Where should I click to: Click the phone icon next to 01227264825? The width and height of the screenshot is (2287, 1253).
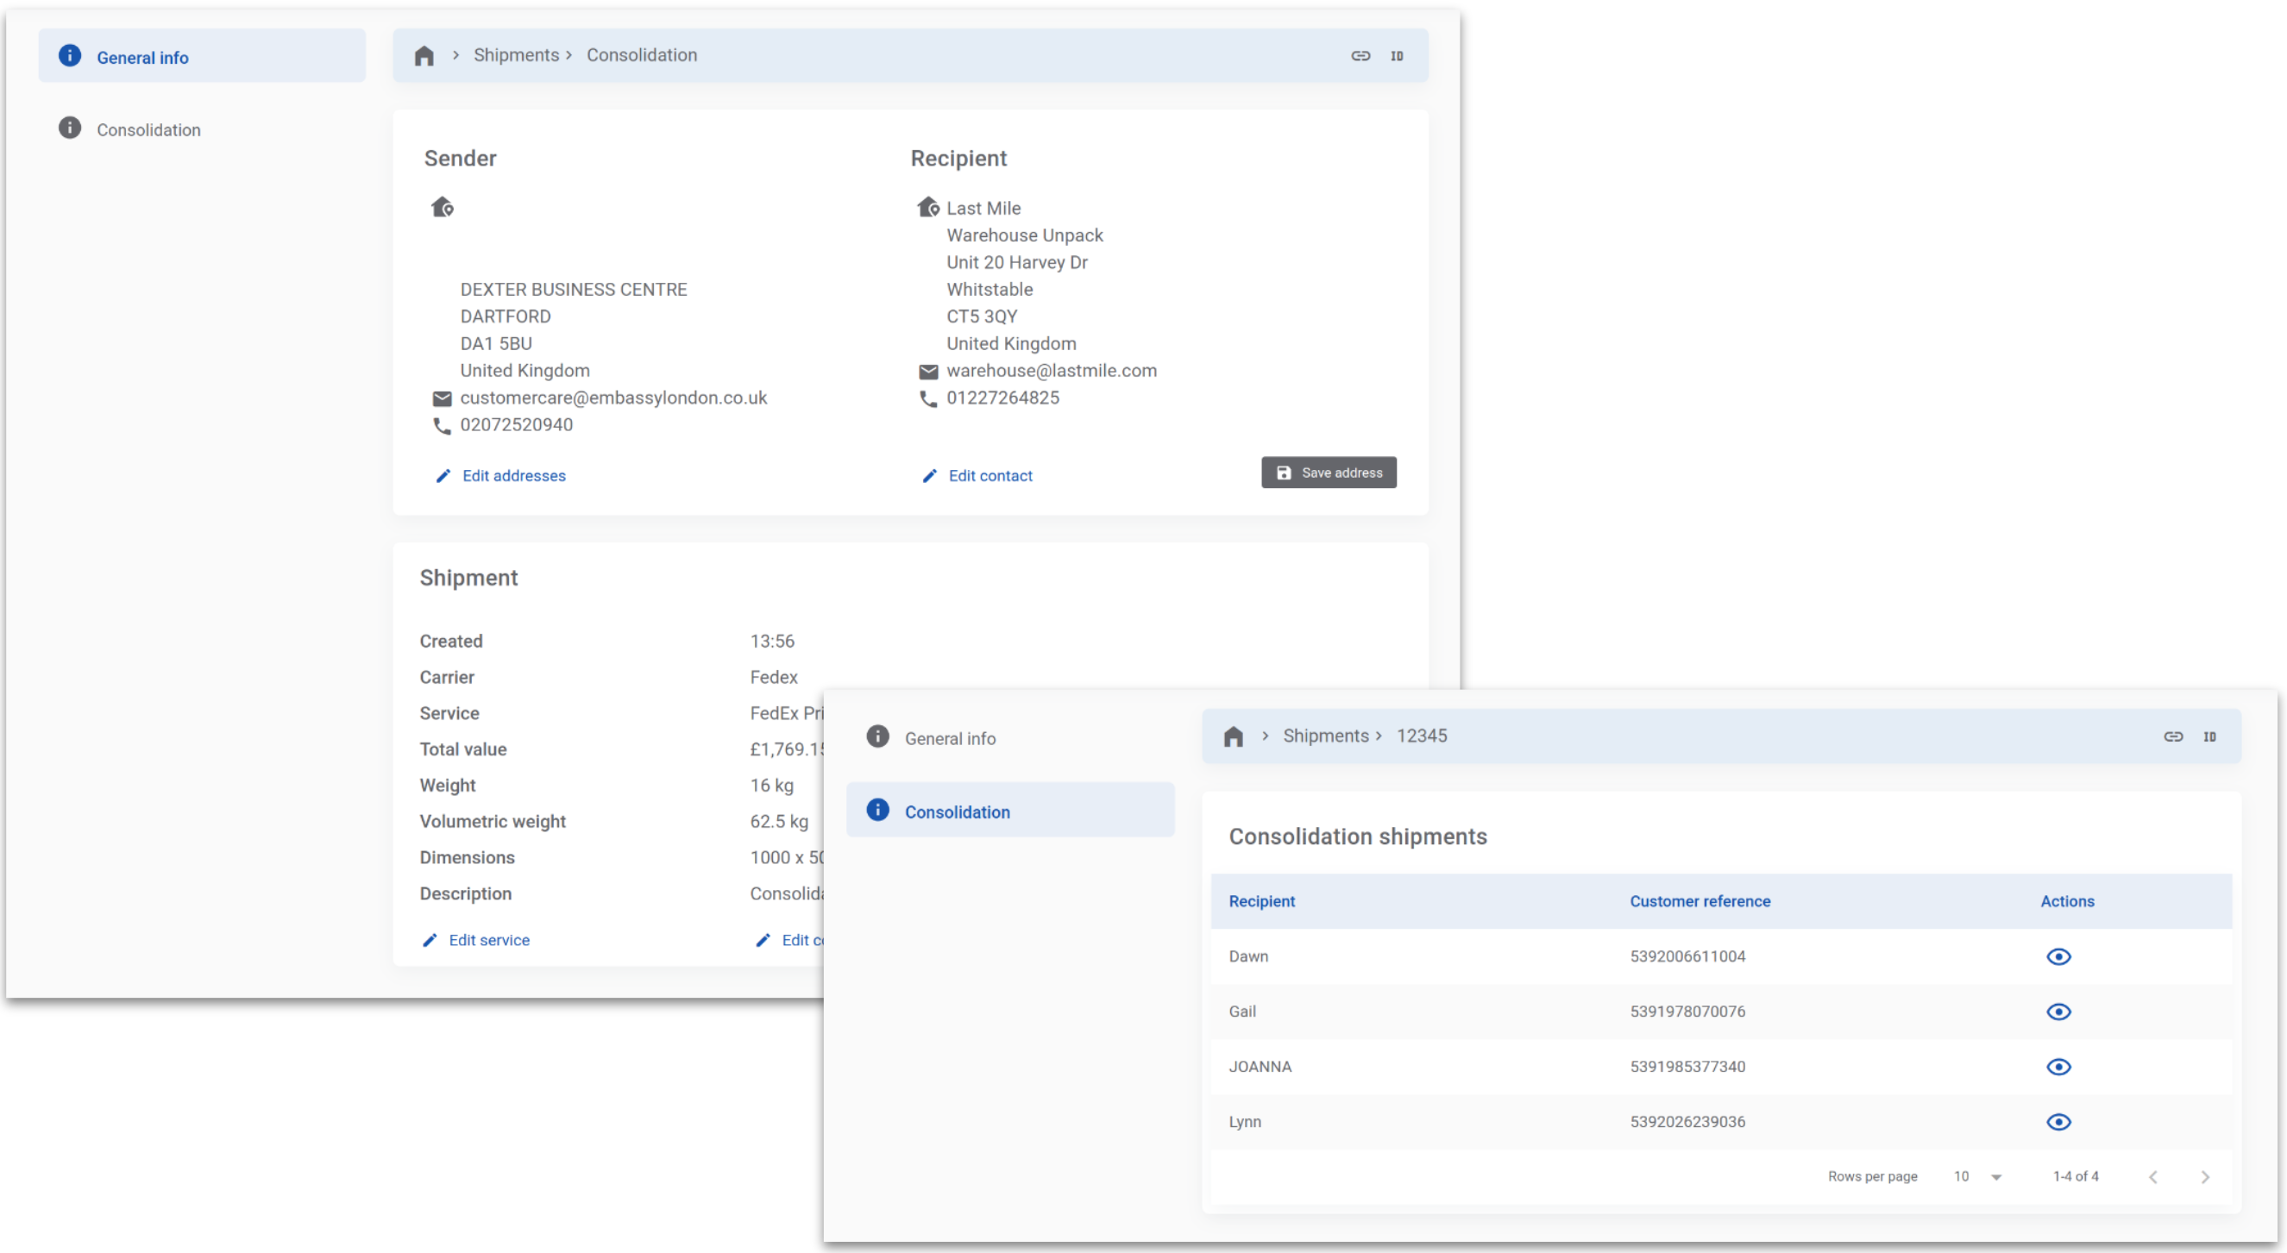pos(927,398)
